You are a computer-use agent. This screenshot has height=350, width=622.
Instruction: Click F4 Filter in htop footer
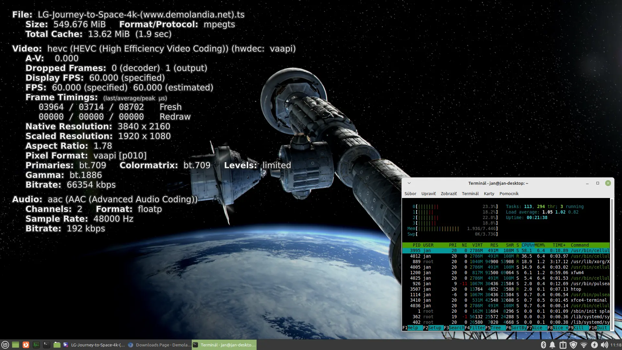click(x=475, y=328)
